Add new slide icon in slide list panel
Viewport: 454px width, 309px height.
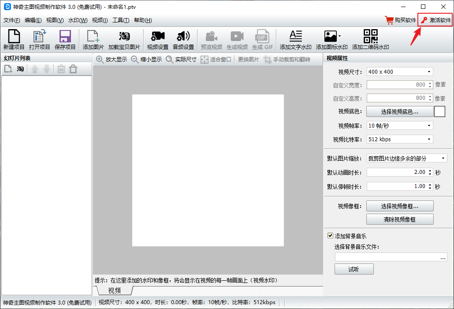point(8,69)
